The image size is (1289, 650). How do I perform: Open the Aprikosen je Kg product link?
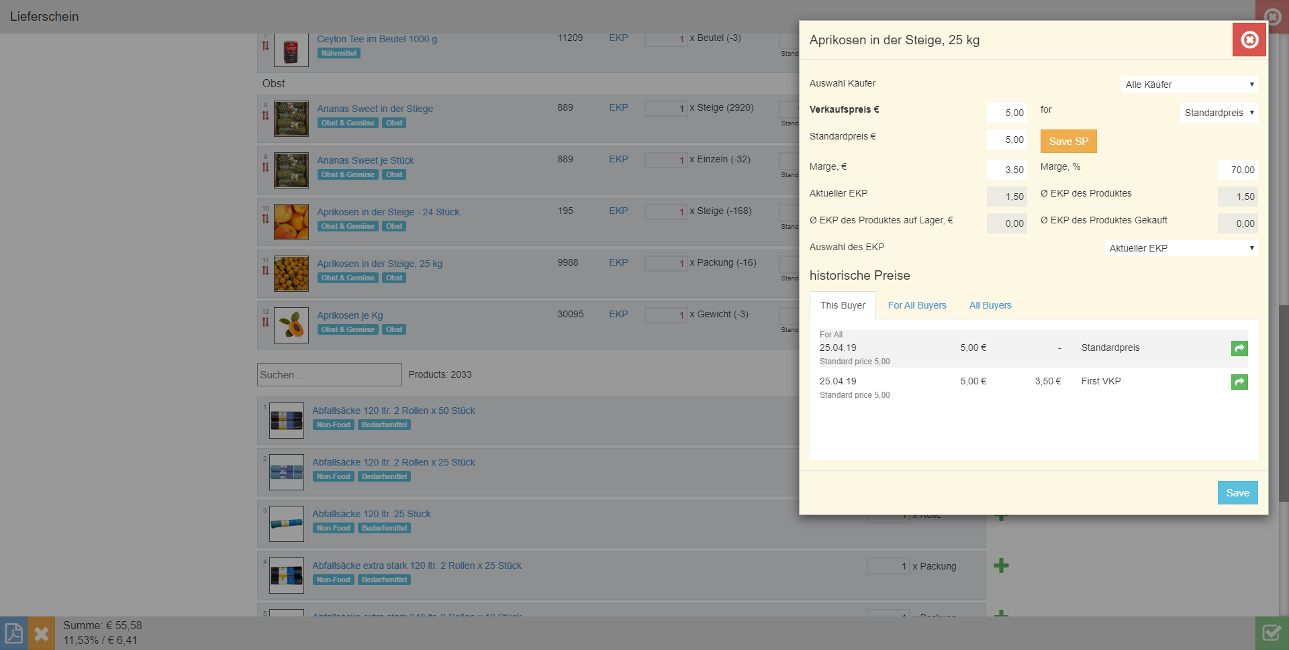coord(350,315)
